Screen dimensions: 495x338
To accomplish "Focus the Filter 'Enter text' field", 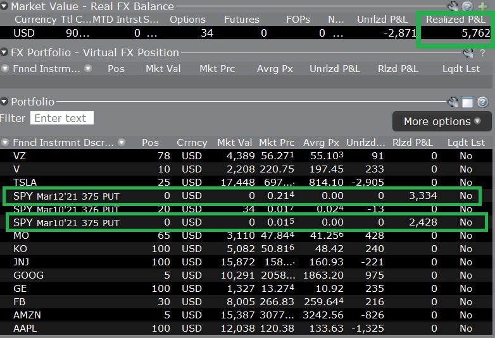I will tap(62, 118).
